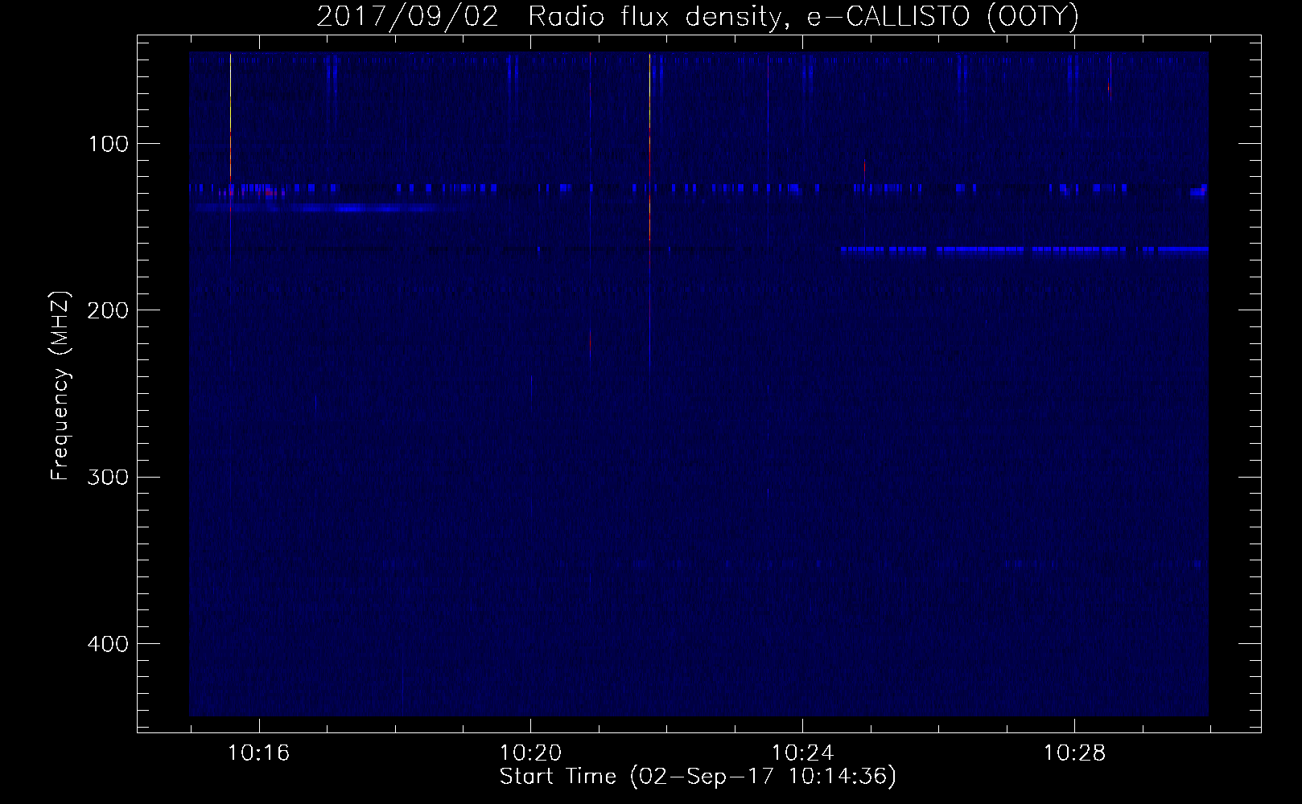The width and height of the screenshot is (1302, 804).
Task: Click the 10:28 time tick label
Action: tap(1074, 753)
